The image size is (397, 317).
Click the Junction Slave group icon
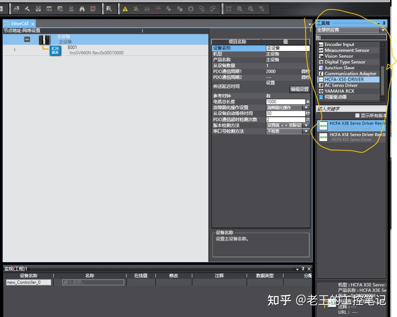322,68
